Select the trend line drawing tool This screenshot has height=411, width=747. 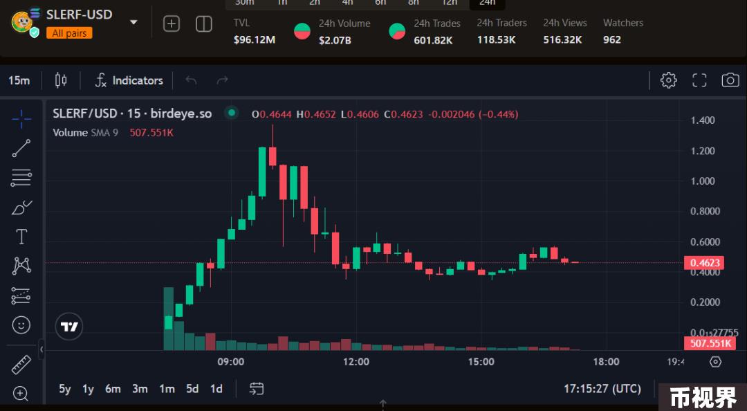point(21,148)
